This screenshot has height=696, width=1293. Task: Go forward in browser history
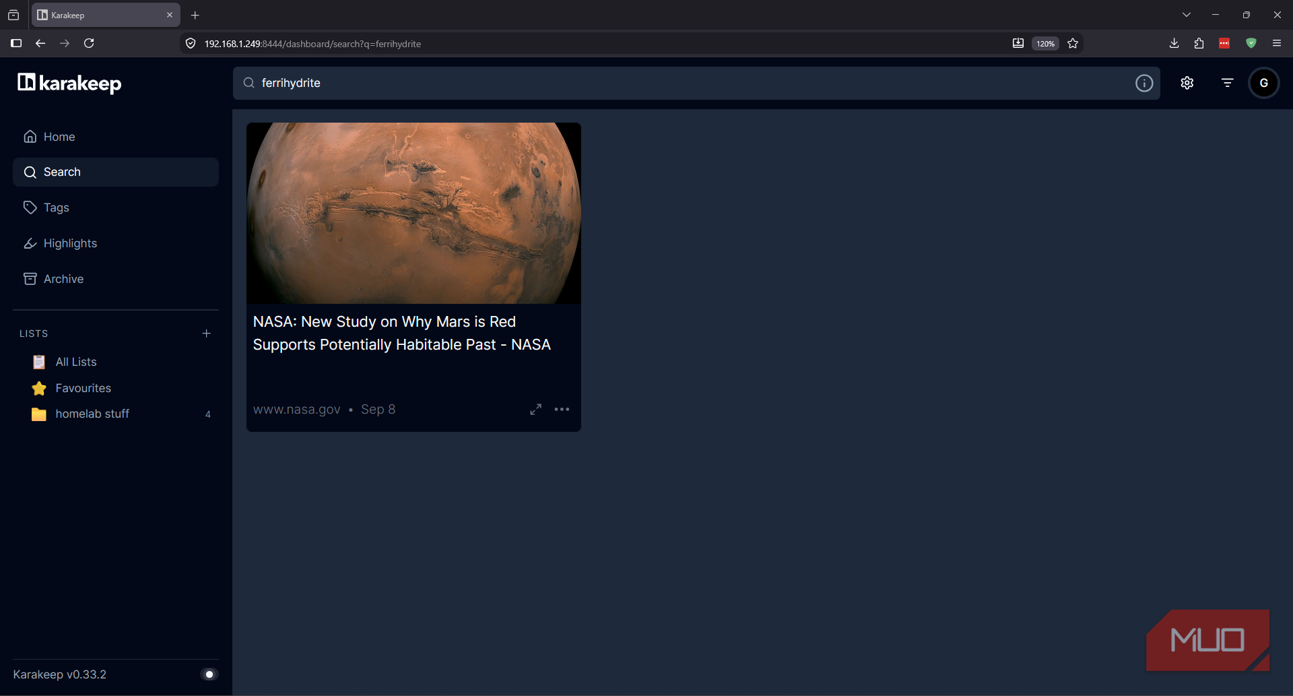point(65,44)
